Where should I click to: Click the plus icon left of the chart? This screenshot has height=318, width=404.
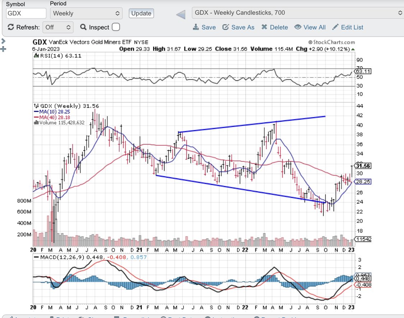[3, 49]
